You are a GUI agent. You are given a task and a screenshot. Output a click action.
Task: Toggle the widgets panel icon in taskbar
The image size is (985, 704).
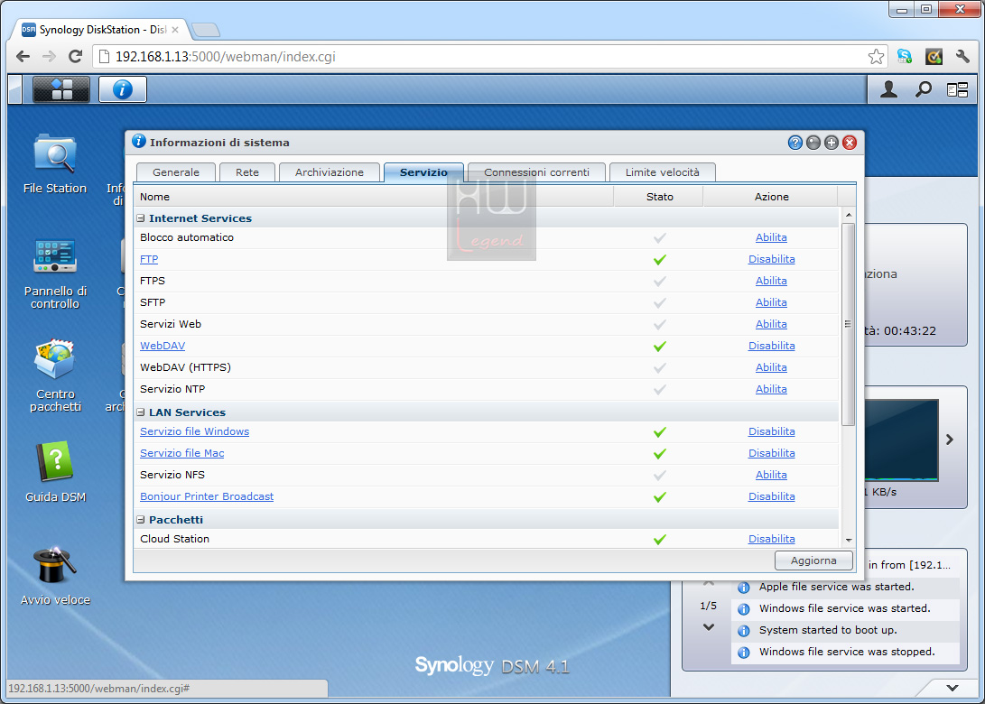click(x=957, y=90)
